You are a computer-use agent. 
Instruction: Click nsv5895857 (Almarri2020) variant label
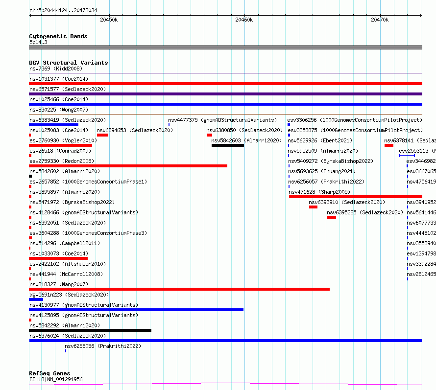[x=65, y=192]
